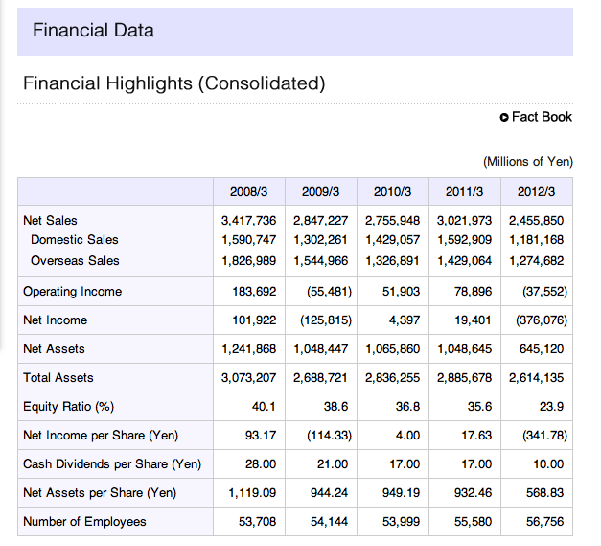Click the Operating Income row label

73,292
